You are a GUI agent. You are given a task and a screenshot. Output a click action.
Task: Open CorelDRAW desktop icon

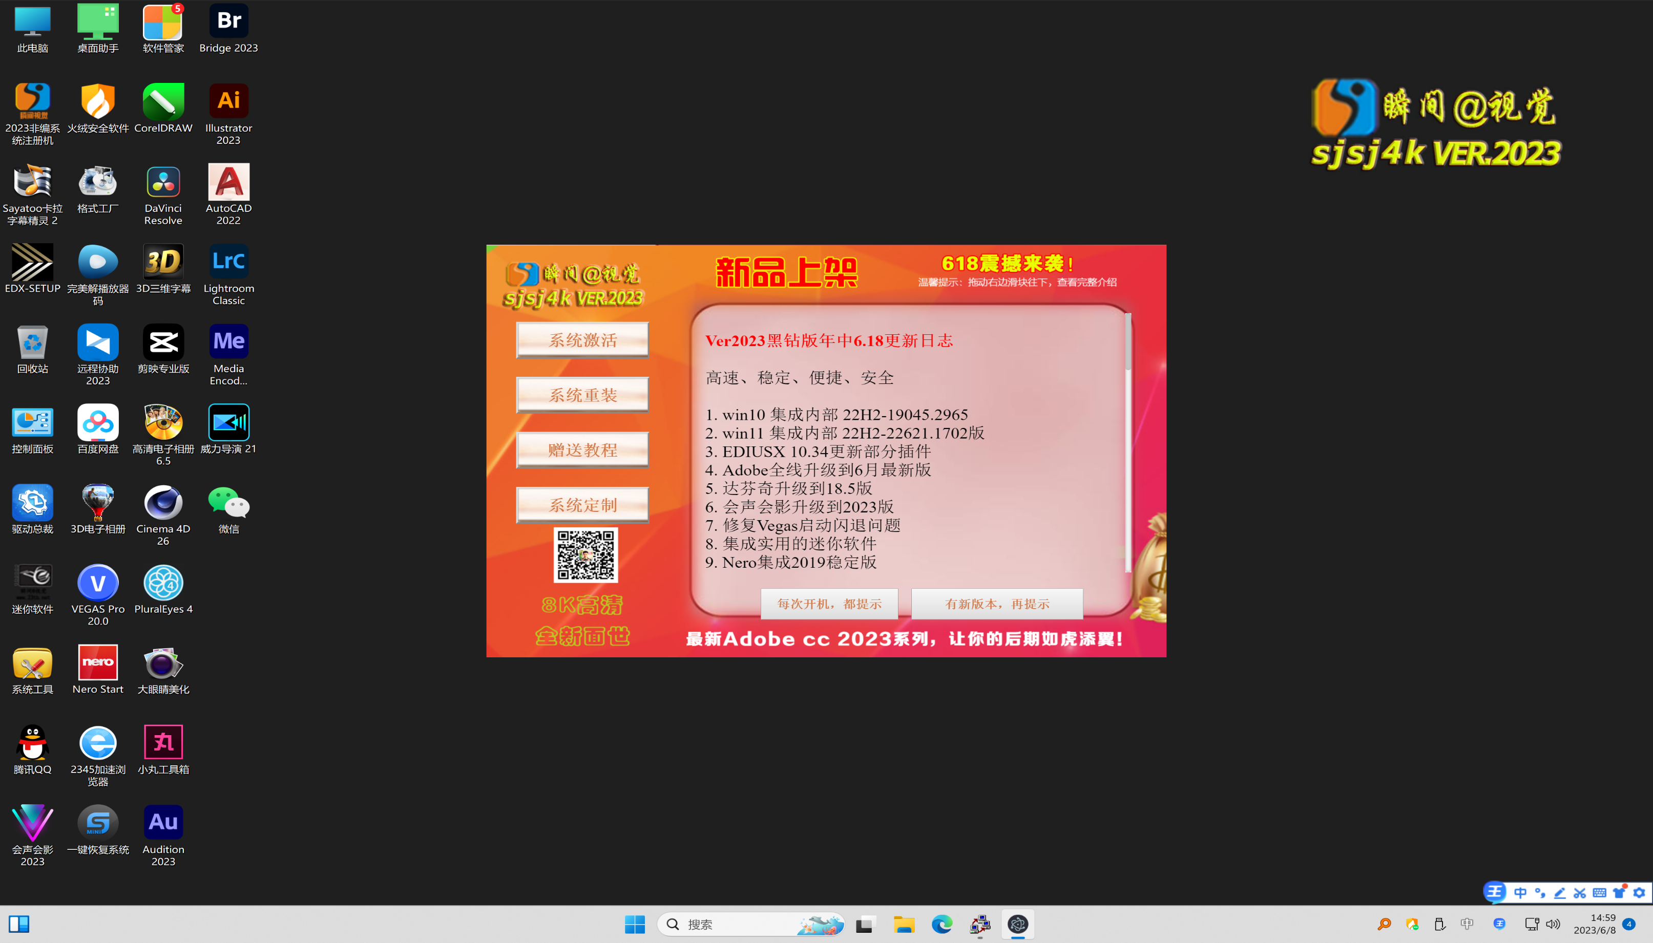coord(163,108)
